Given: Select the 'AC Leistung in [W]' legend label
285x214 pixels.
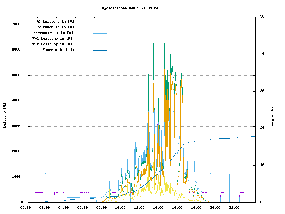Looking at the screenshot, I should tap(55, 21).
